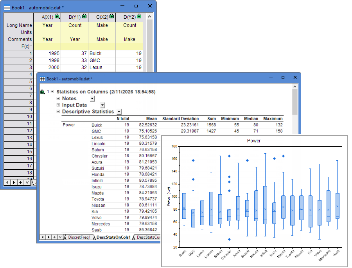Click the lock icon beside Statistics on Columns
The image size is (352, 268).
point(42,92)
